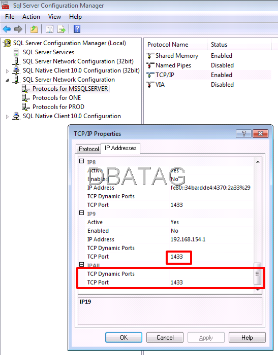The image size is (278, 355).
Task: Switch to the Protocol tab
Action: click(88, 149)
